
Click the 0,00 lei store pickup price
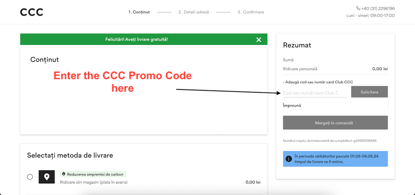click(x=253, y=182)
